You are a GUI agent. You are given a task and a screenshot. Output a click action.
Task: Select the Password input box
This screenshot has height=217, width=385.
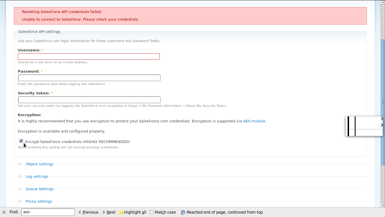pos(89,78)
